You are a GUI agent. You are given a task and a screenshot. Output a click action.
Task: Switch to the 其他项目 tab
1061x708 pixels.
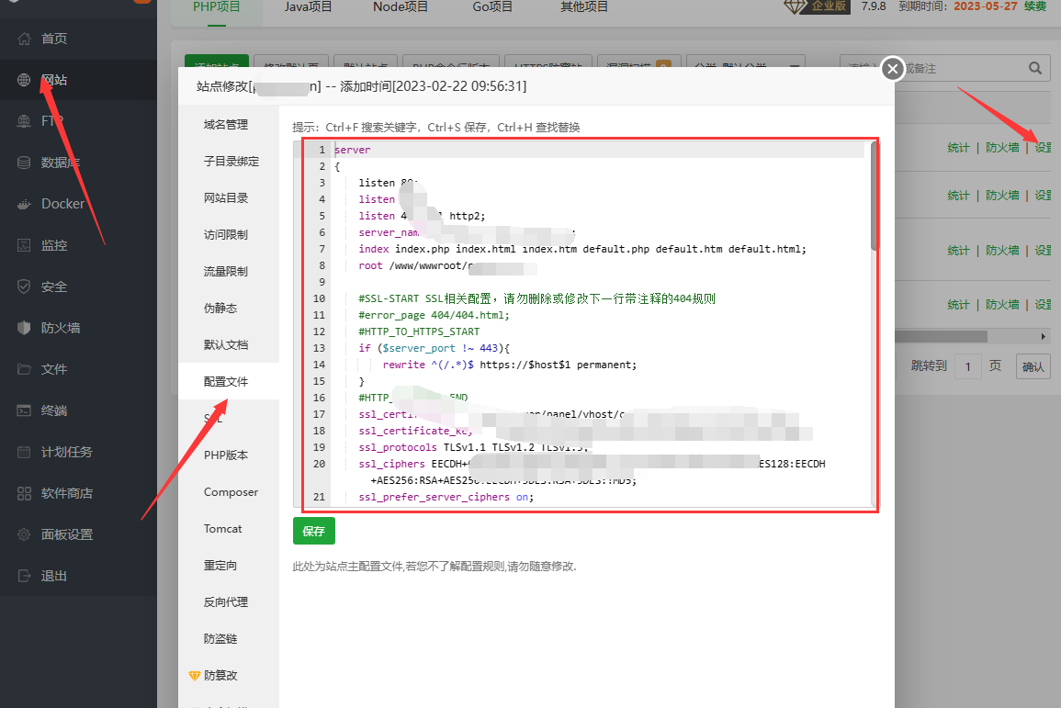click(x=584, y=6)
